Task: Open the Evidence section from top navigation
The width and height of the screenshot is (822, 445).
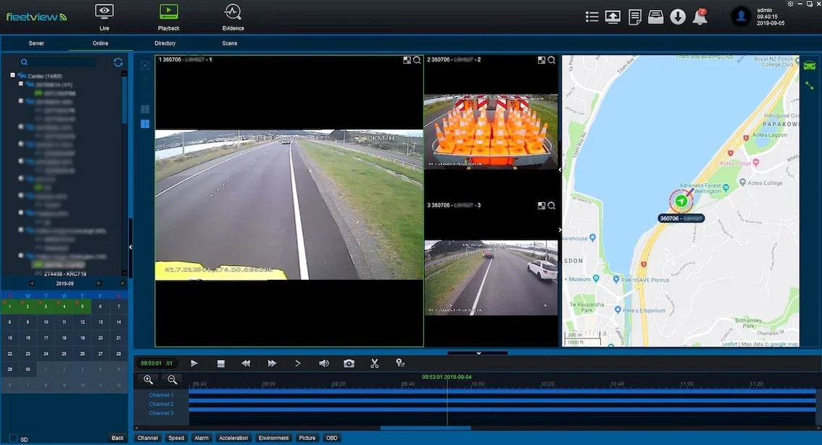Action: (233, 16)
